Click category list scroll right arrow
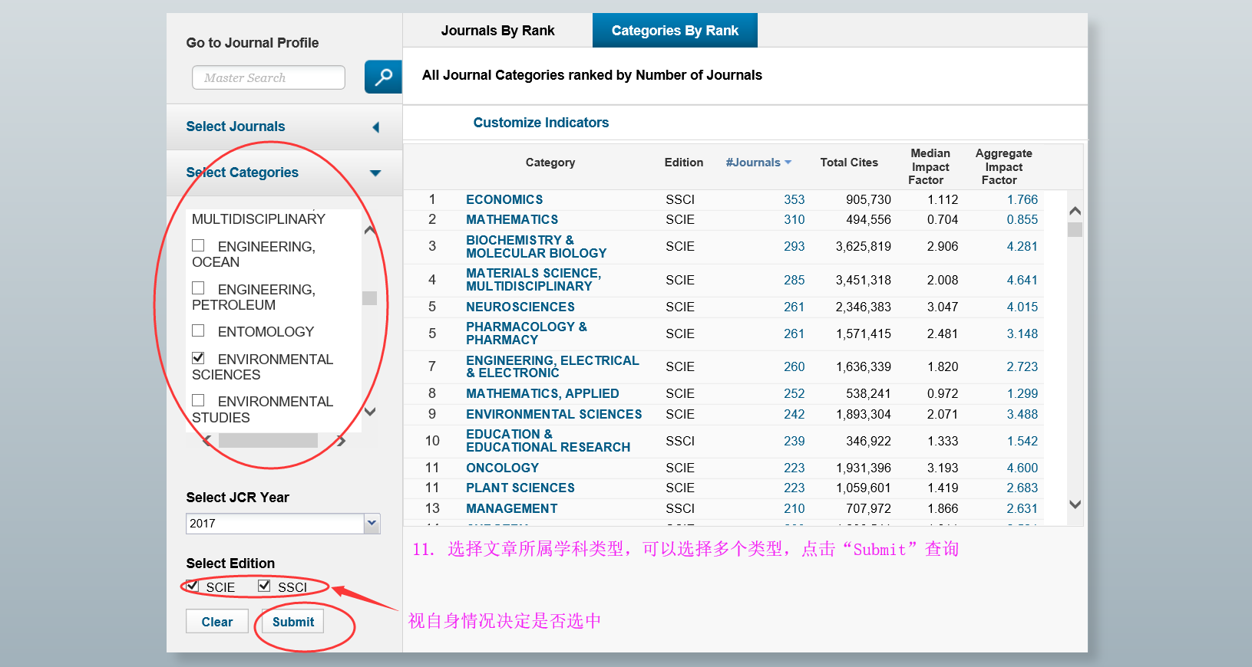This screenshot has width=1252, height=667. click(x=341, y=441)
